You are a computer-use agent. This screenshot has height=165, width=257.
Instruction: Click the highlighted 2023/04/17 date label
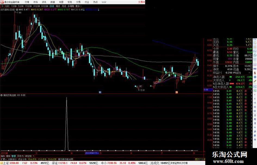[92, 153]
